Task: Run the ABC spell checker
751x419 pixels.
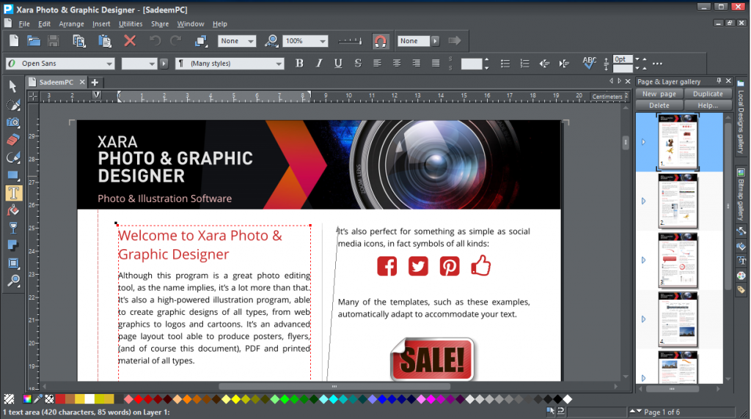Action: click(589, 63)
